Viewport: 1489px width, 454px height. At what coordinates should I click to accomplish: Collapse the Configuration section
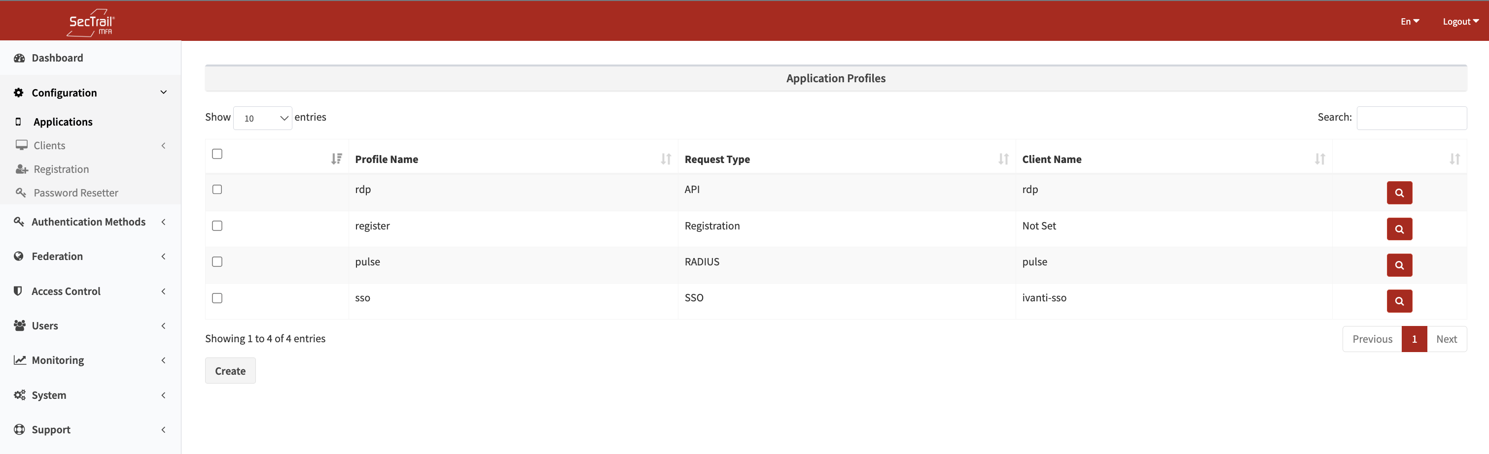point(64,93)
